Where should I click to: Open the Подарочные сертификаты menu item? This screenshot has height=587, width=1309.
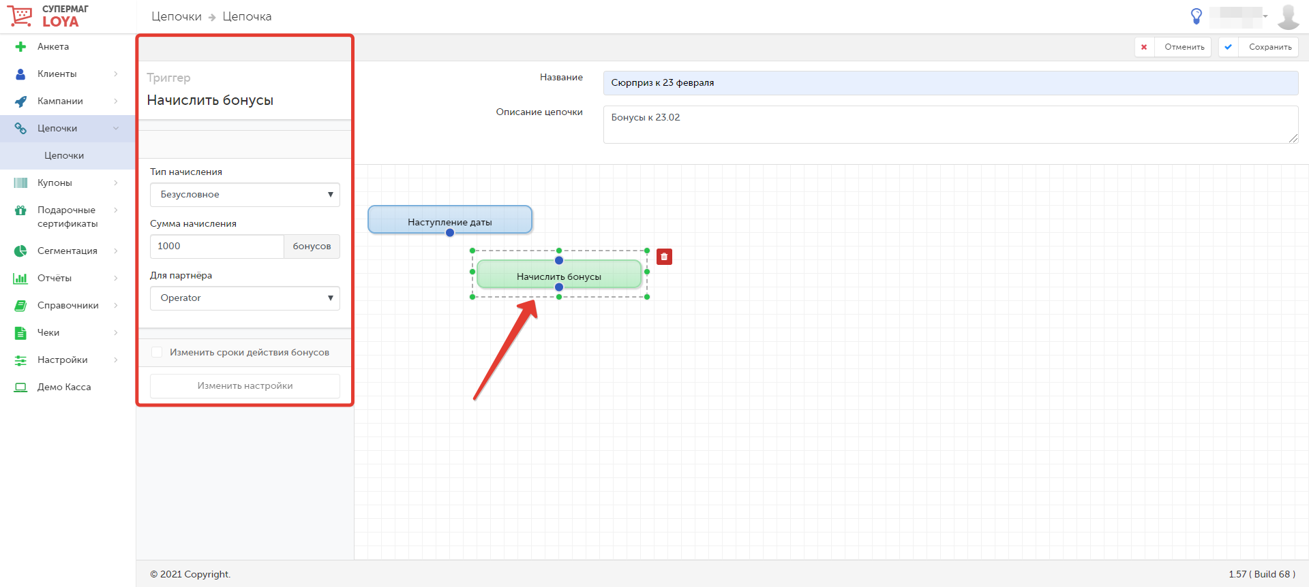[67, 217]
